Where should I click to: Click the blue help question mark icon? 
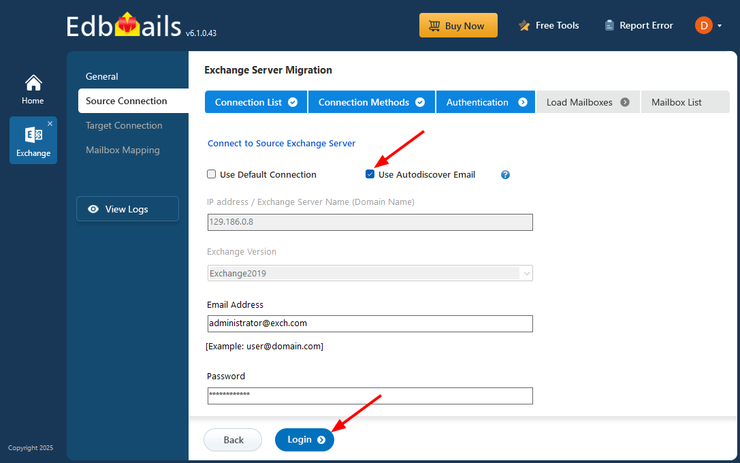tap(505, 175)
